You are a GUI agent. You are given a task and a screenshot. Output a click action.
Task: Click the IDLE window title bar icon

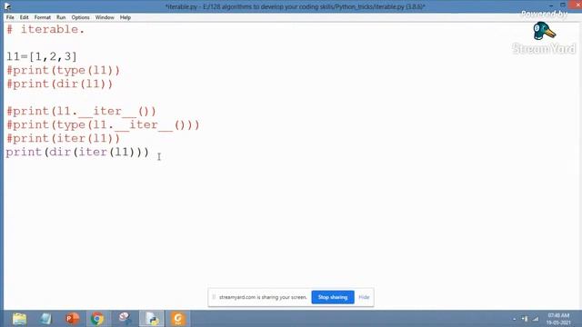coord(7,6)
